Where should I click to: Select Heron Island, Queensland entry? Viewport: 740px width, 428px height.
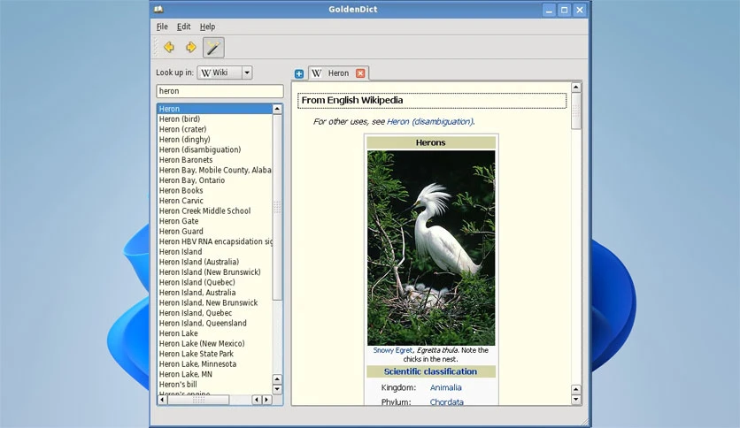(215, 323)
